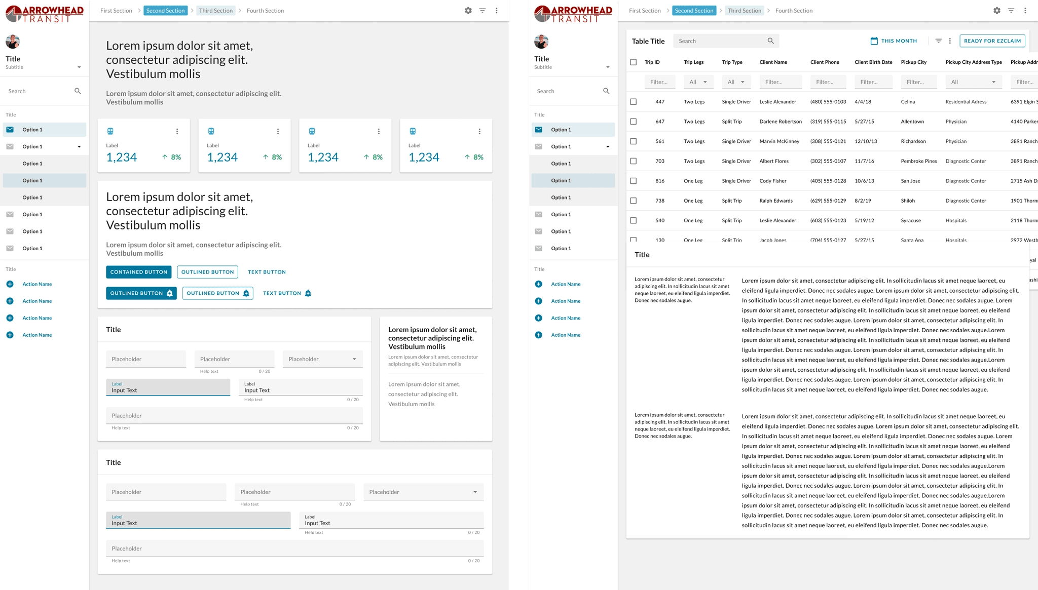1038x590 pixels.
Task: Click the calendar icon next to THIS MONTH
Action: click(x=874, y=41)
